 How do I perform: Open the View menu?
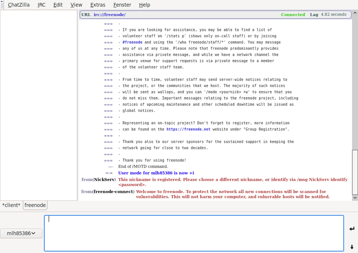pyautogui.click(x=76, y=5)
